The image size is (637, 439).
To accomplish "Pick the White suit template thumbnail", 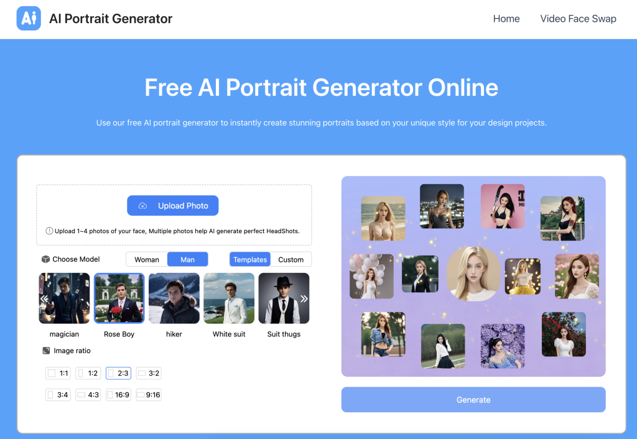I will click(x=229, y=298).
